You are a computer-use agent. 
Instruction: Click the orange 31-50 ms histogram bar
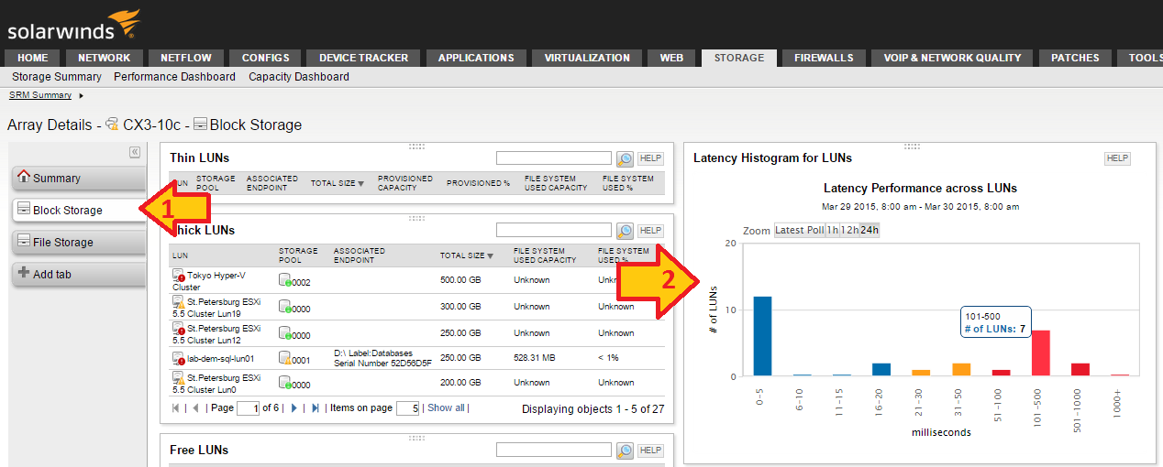[961, 370]
